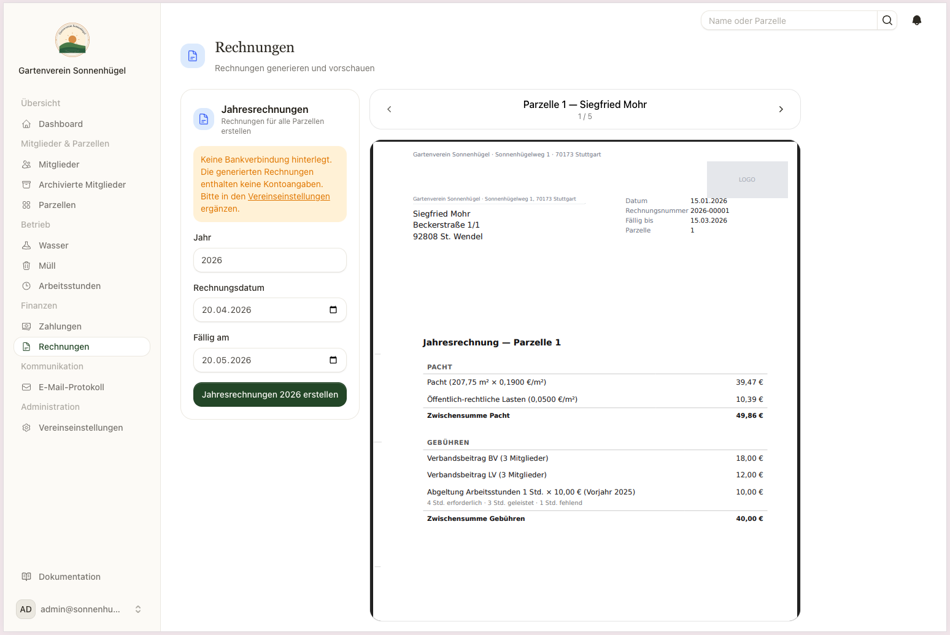Open Parzellen menu item

pos(82,205)
